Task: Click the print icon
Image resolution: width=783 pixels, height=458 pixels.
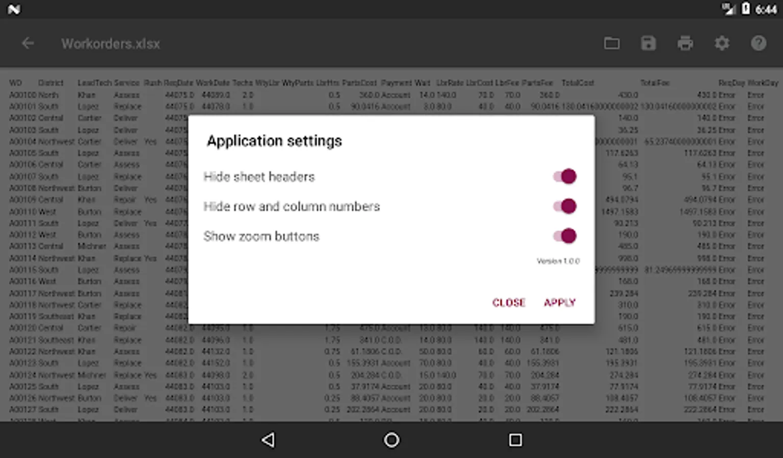Action: 685,44
